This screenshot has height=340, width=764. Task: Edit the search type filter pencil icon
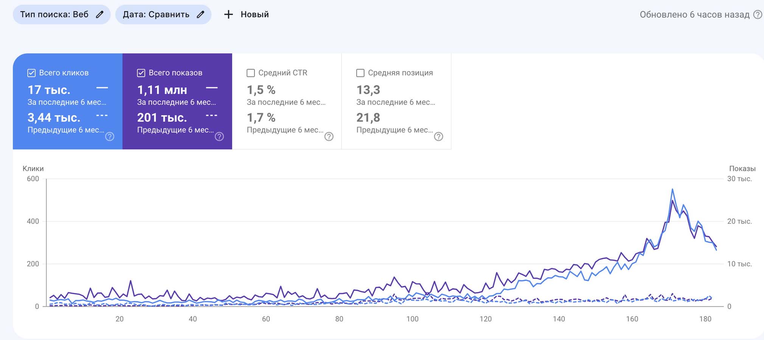click(x=99, y=14)
